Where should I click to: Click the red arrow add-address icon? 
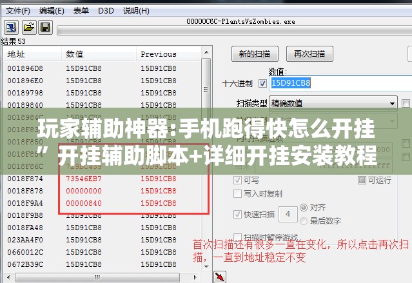pyautogui.click(x=220, y=277)
